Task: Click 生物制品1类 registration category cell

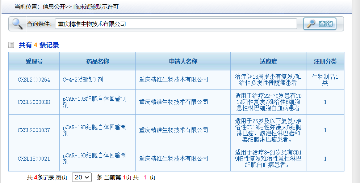Action: coord(325,80)
